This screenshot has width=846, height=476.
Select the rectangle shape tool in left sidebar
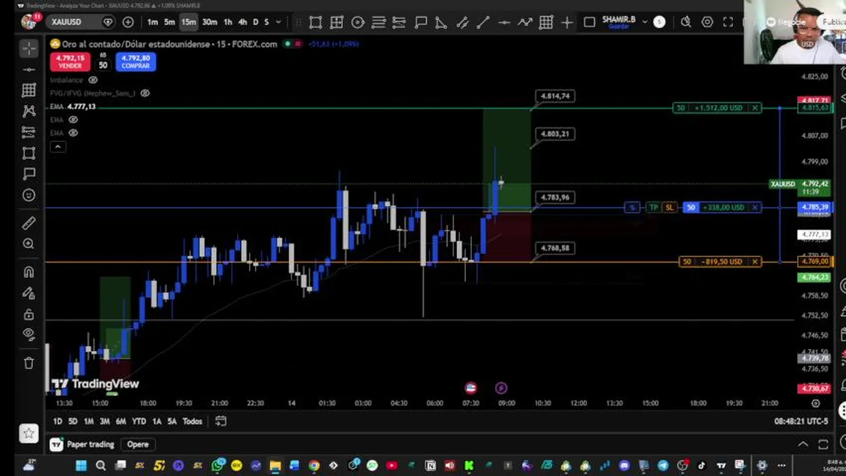(28, 153)
